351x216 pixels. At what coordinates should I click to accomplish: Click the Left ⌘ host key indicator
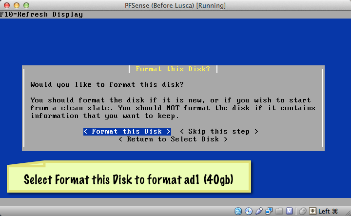click(x=328, y=211)
